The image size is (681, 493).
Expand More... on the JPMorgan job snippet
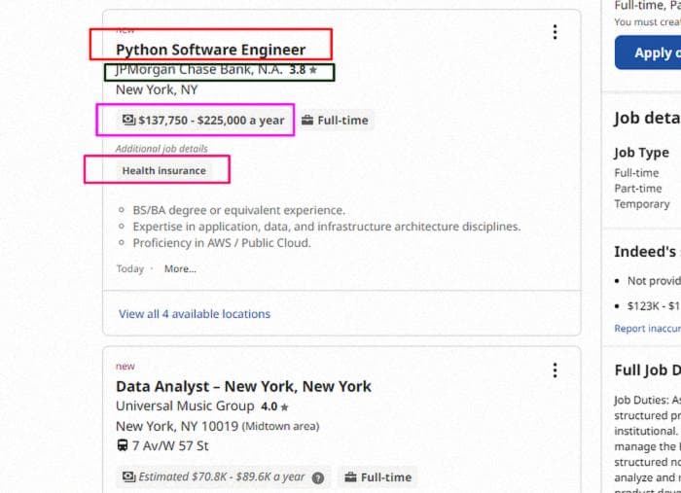[180, 268]
